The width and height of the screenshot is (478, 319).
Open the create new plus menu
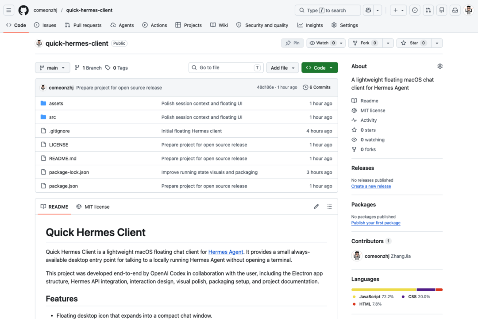398,10
